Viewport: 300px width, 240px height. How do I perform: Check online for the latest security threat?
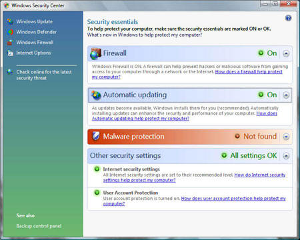[44, 75]
